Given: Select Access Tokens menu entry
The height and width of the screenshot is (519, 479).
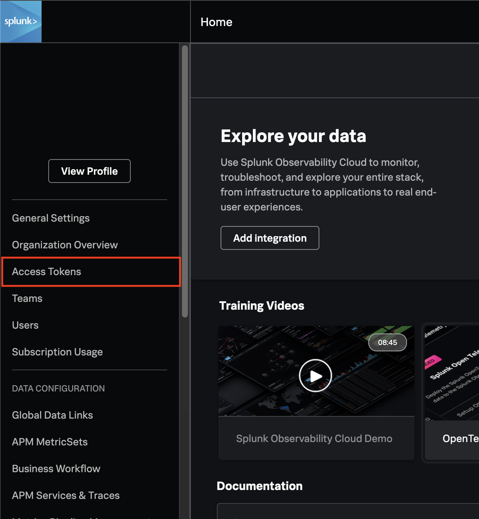Looking at the screenshot, I should 91,272.
